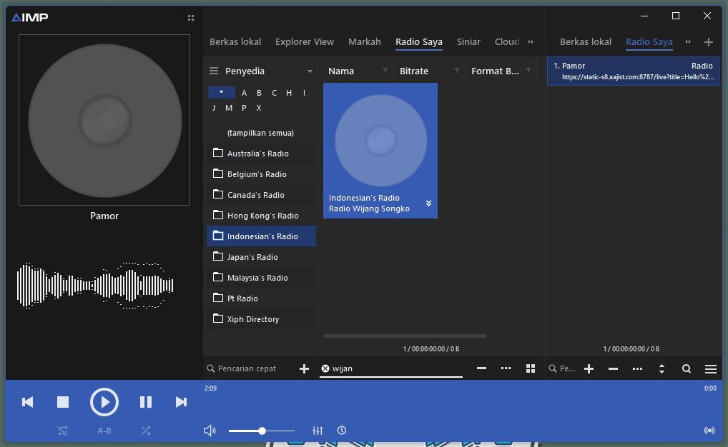
Task: Select the Pamor playlist entry
Action: coord(633,71)
